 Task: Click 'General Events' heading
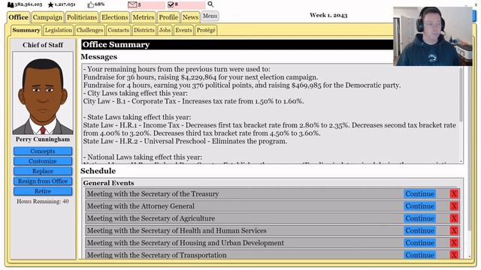[x=108, y=183]
